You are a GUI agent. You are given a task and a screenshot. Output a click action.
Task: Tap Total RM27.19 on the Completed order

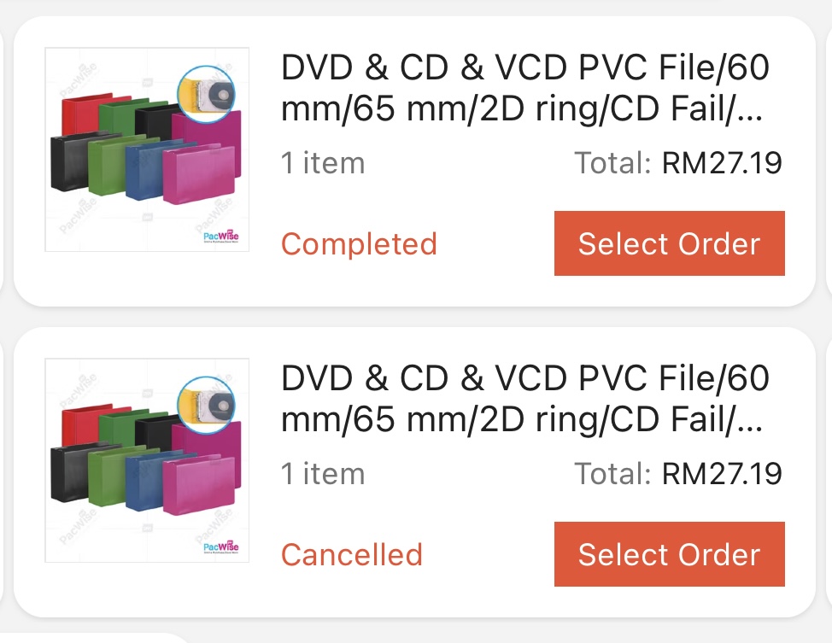pos(678,163)
